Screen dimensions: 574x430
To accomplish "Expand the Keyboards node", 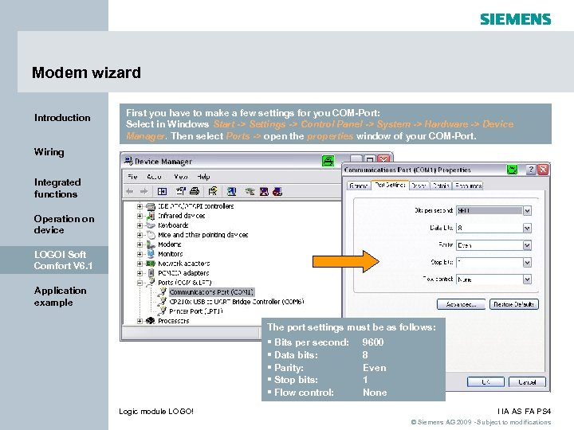I will click(x=140, y=225).
